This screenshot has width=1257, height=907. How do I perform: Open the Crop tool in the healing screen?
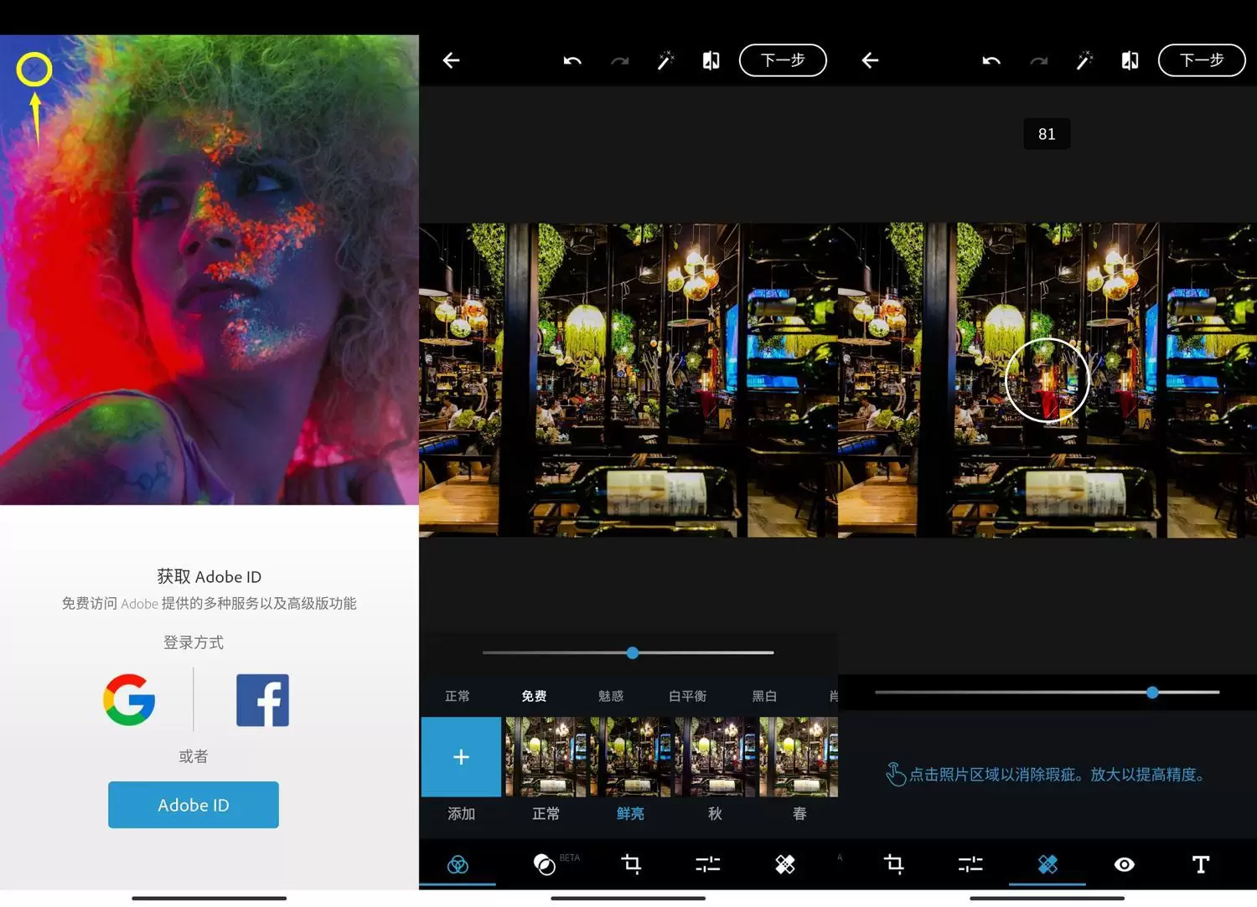pyautogui.click(x=893, y=863)
